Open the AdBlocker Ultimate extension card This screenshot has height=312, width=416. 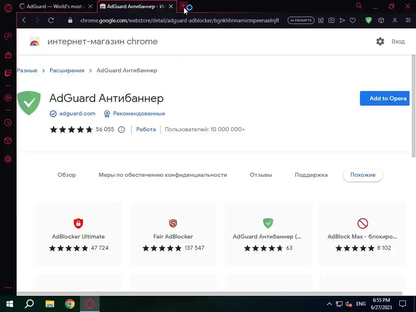coord(78,234)
